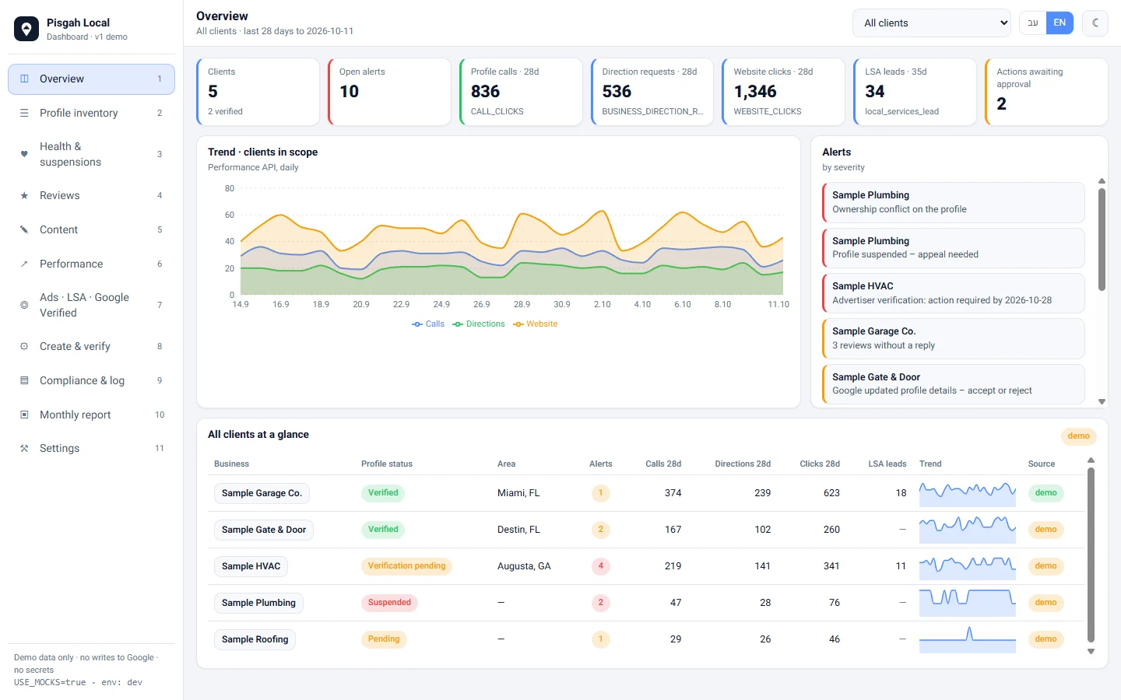Image resolution: width=1121 pixels, height=700 pixels.
Task: Click the clients table scrollbar
Action: point(1091,556)
